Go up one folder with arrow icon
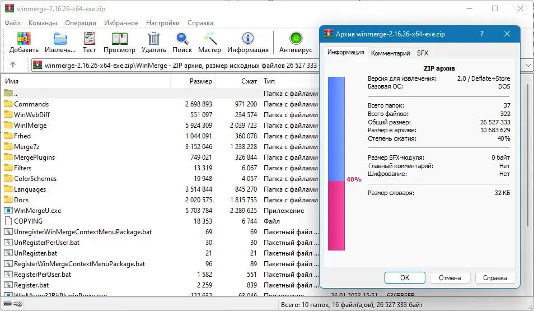 coord(13,65)
